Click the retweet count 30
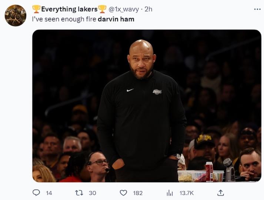 coord(93,193)
